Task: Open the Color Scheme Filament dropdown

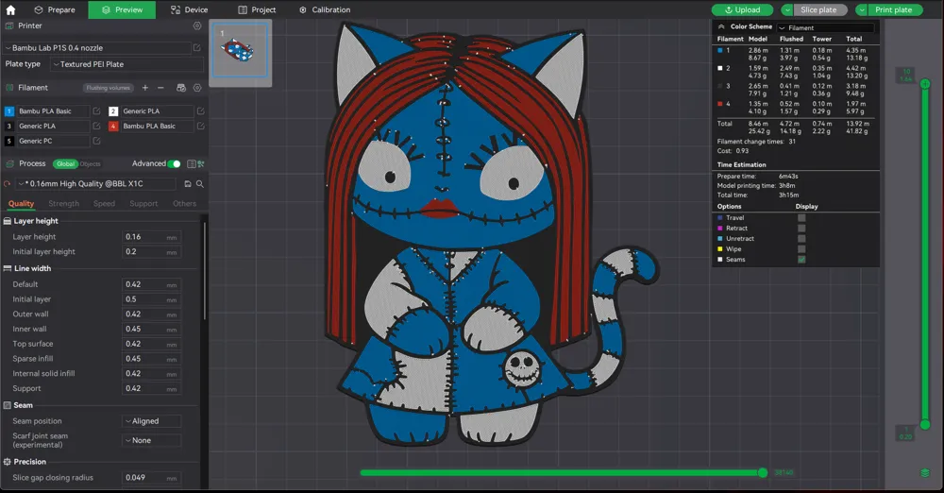Action: tap(825, 27)
